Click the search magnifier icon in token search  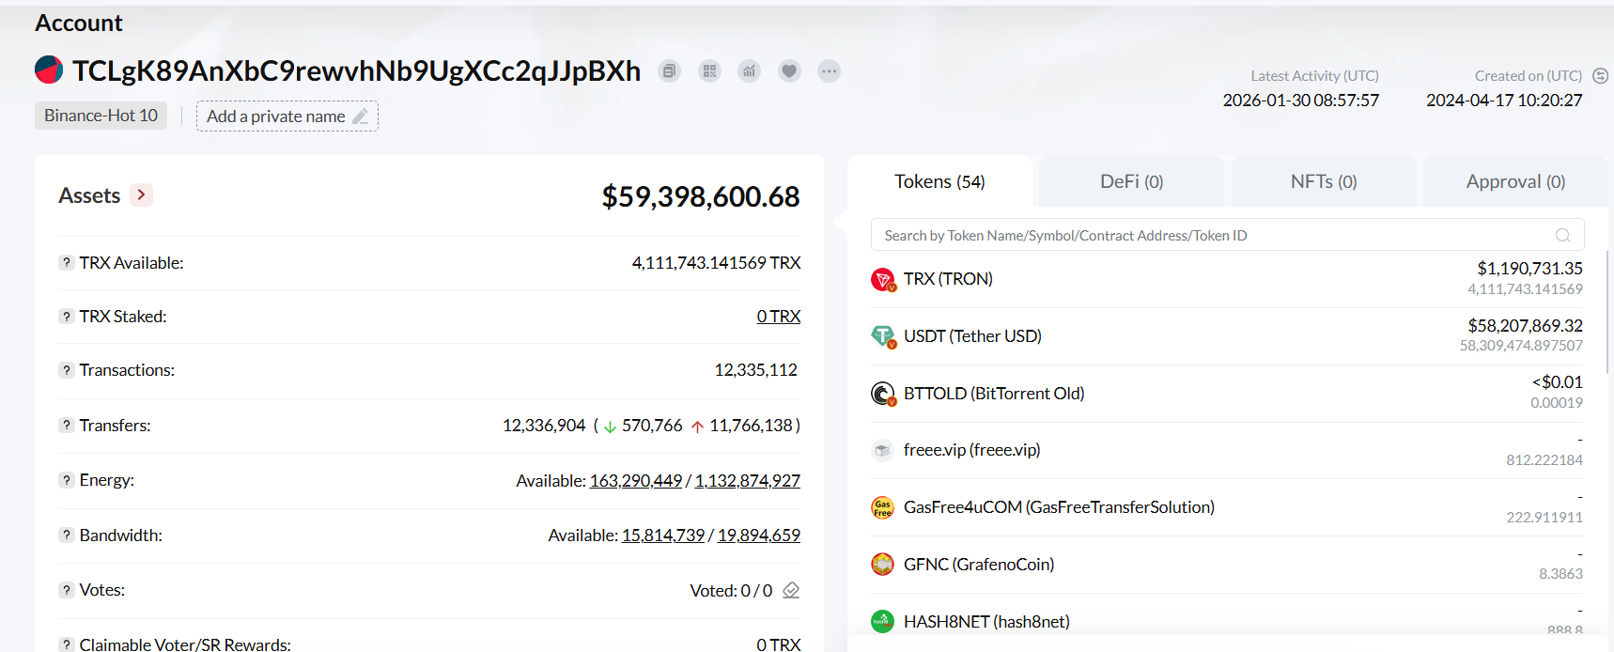1563,236
